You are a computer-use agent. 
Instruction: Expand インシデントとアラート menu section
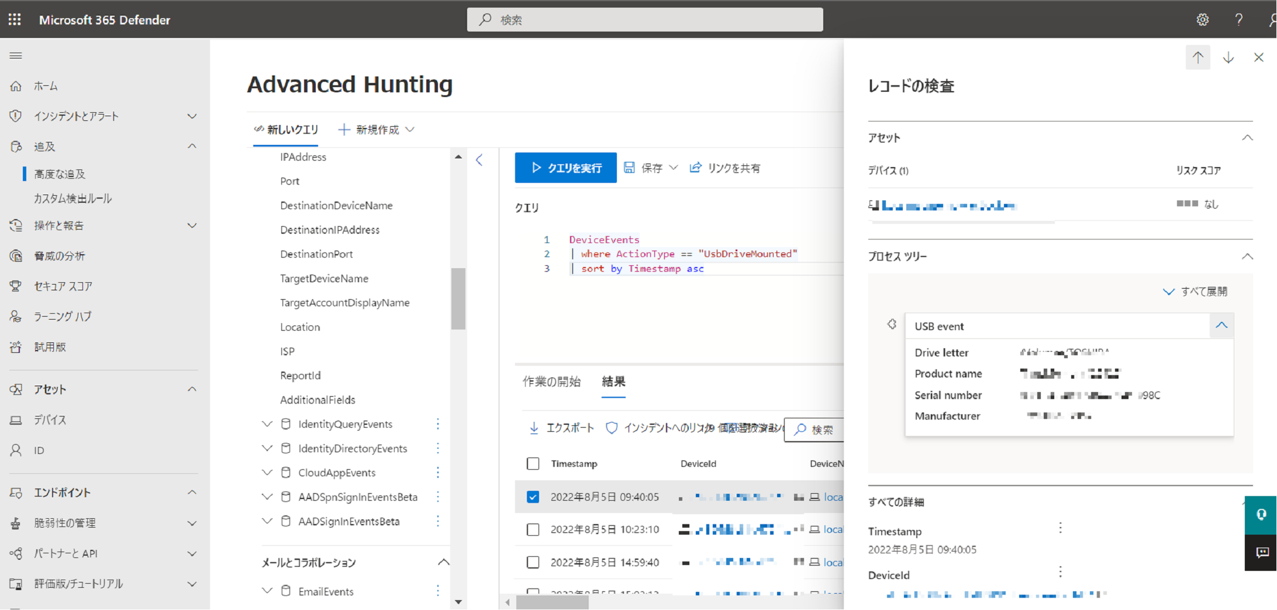pos(192,116)
